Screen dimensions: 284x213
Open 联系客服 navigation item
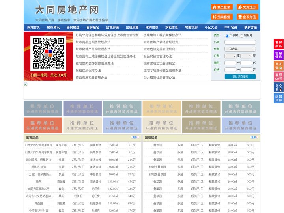click(250, 28)
